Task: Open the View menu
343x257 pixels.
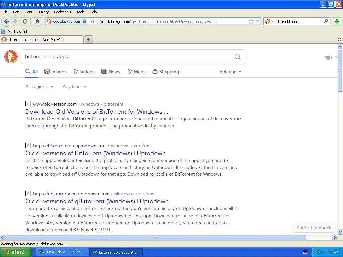Action: coord(28,12)
